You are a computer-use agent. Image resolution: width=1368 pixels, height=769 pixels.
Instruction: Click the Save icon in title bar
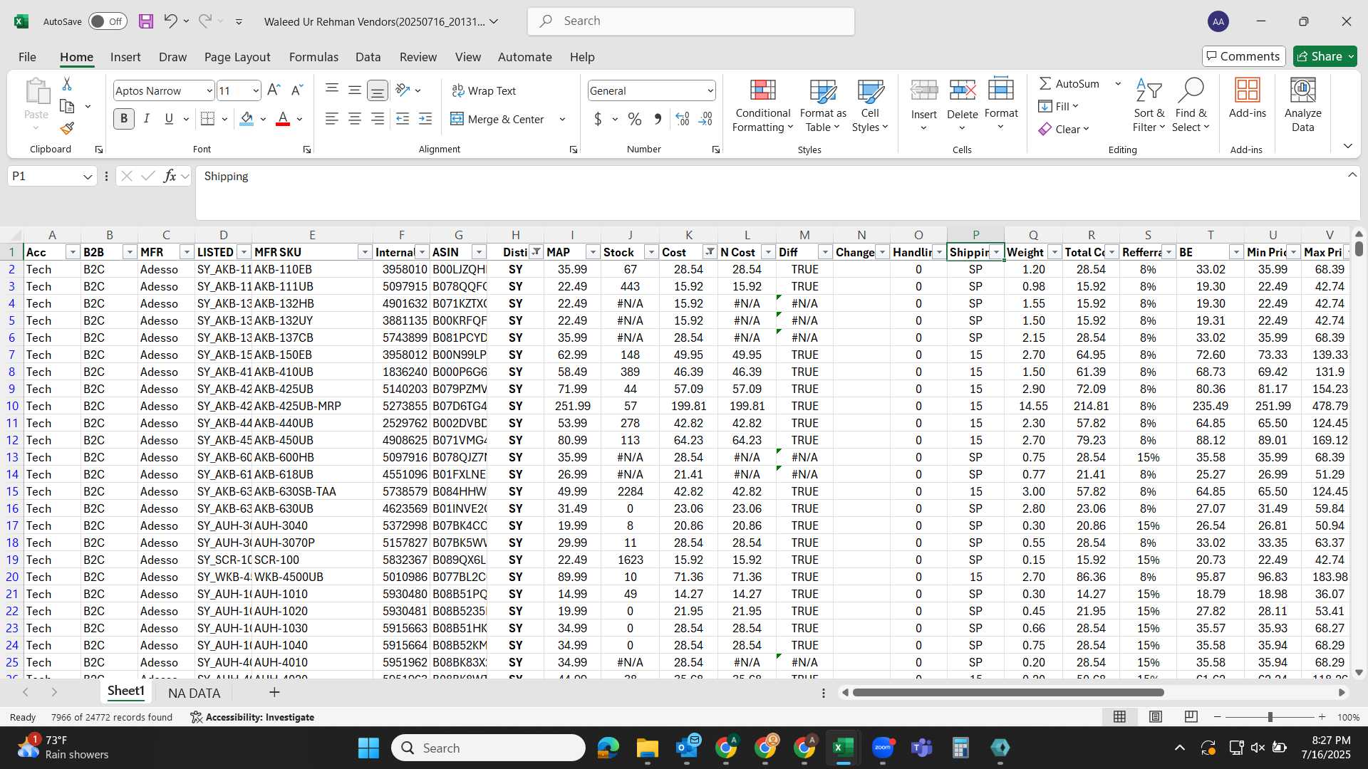[x=145, y=21]
